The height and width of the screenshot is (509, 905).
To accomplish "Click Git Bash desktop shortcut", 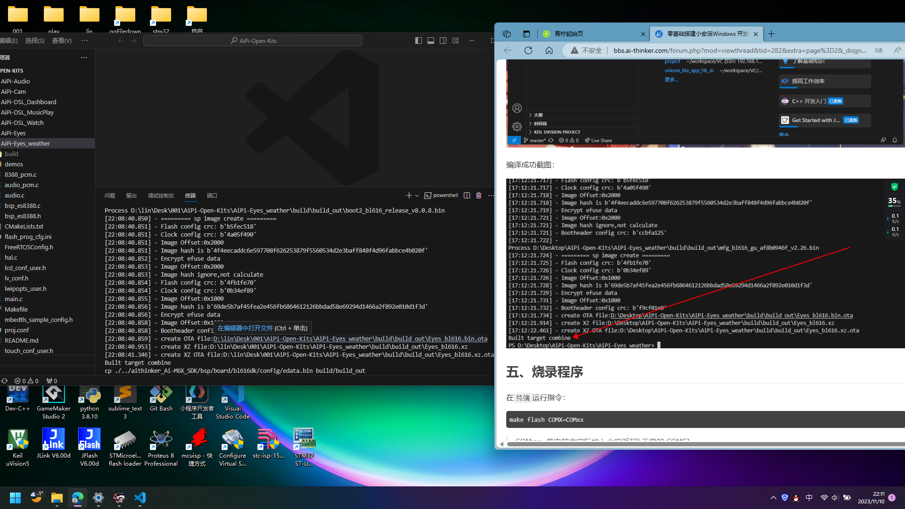I will [161, 399].
